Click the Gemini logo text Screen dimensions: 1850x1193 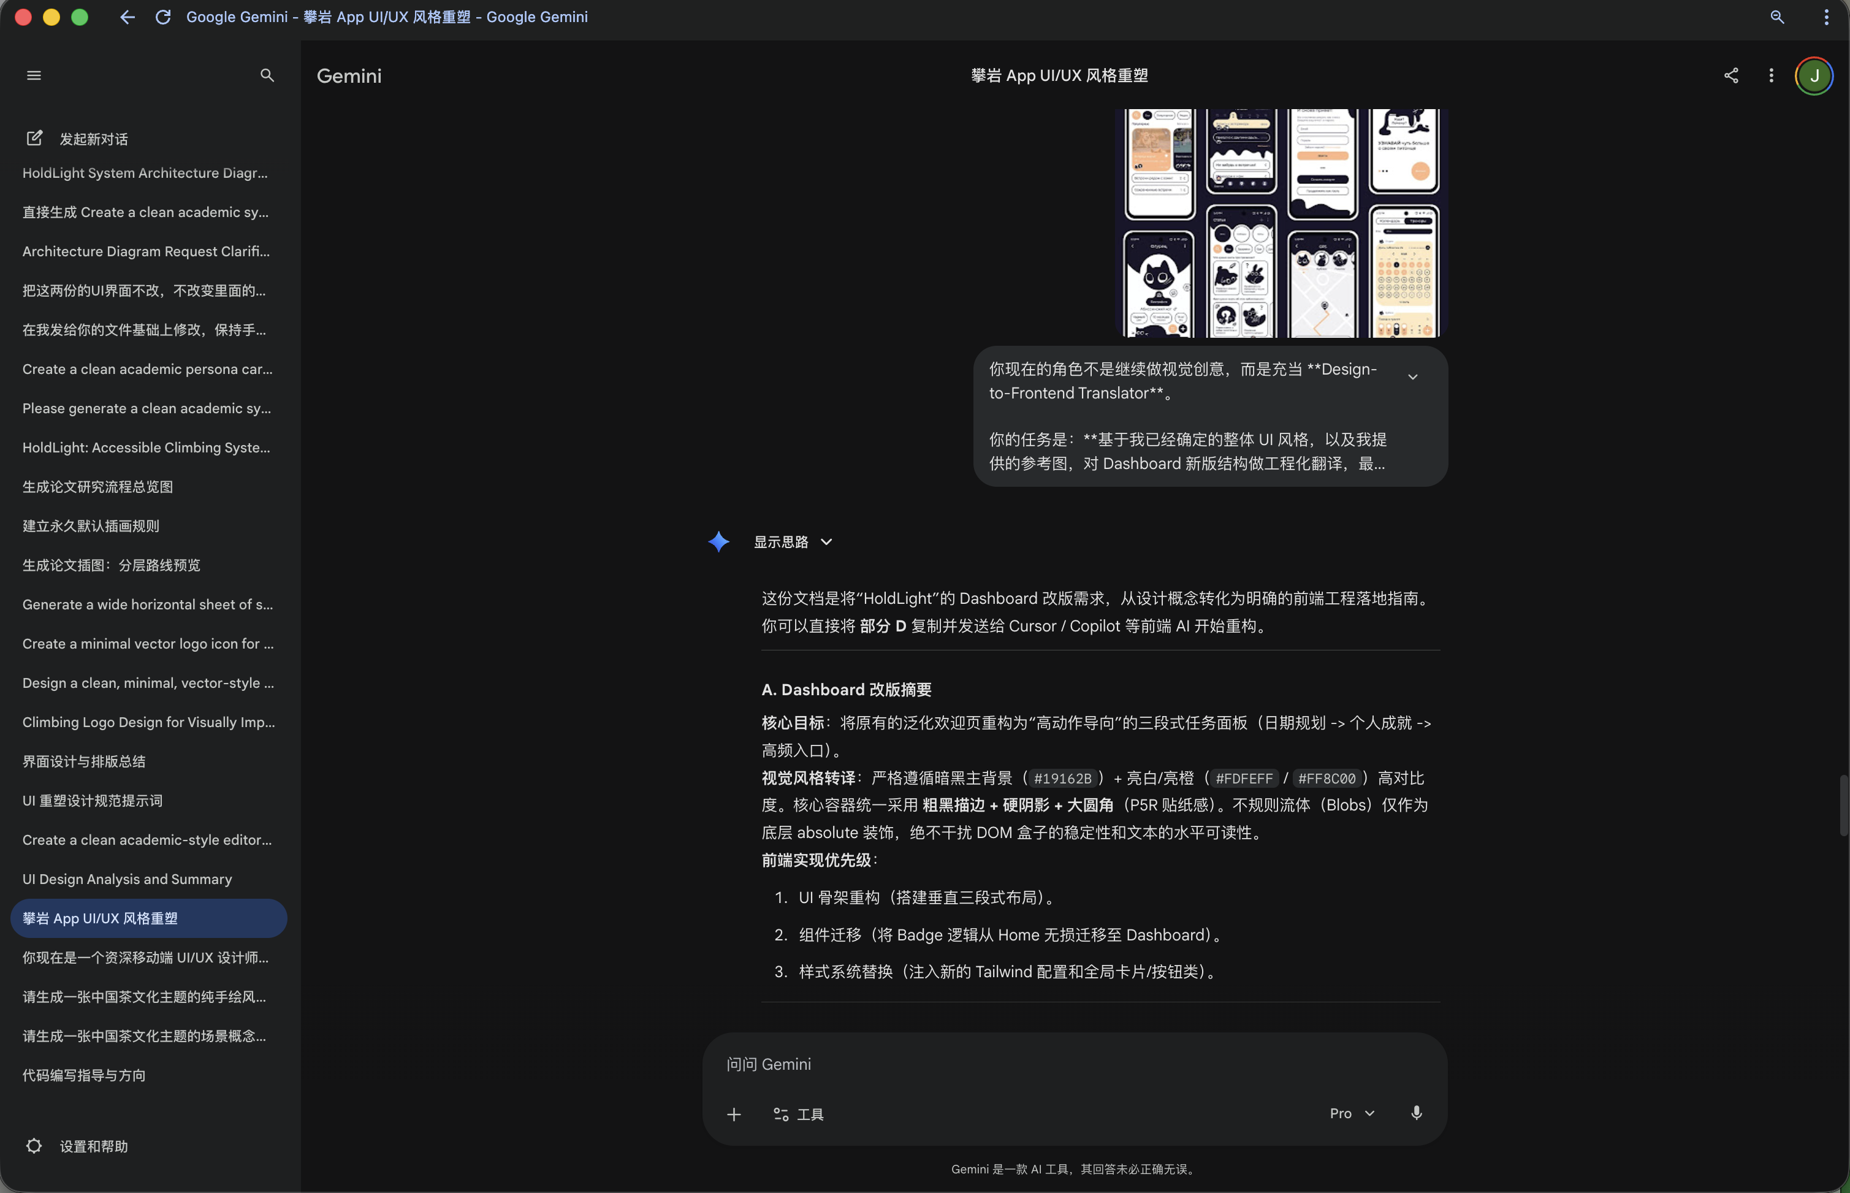click(x=349, y=75)
